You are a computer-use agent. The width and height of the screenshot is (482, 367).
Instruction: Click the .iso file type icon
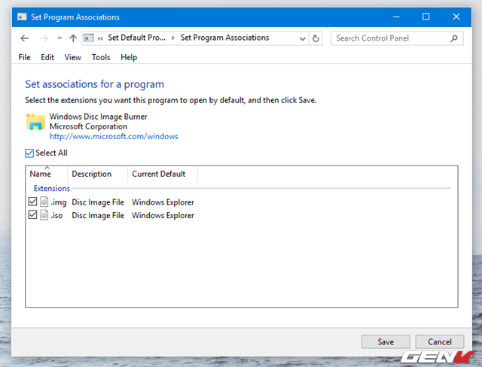44,215
